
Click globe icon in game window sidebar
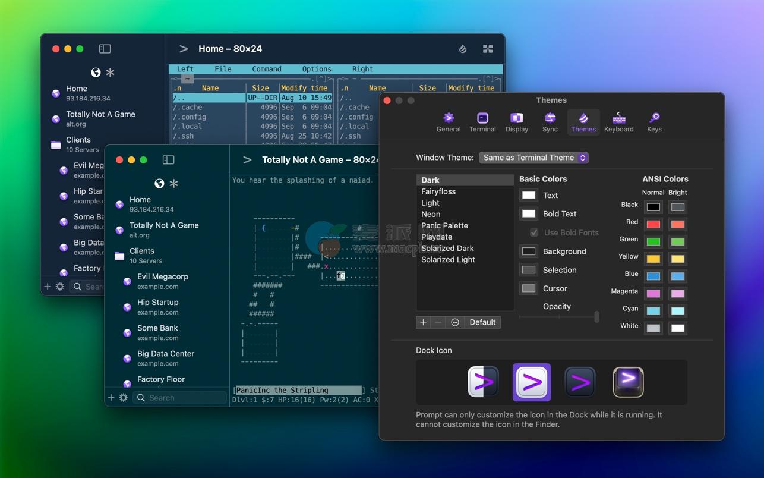pyautogui.click(x=159, y=184)
